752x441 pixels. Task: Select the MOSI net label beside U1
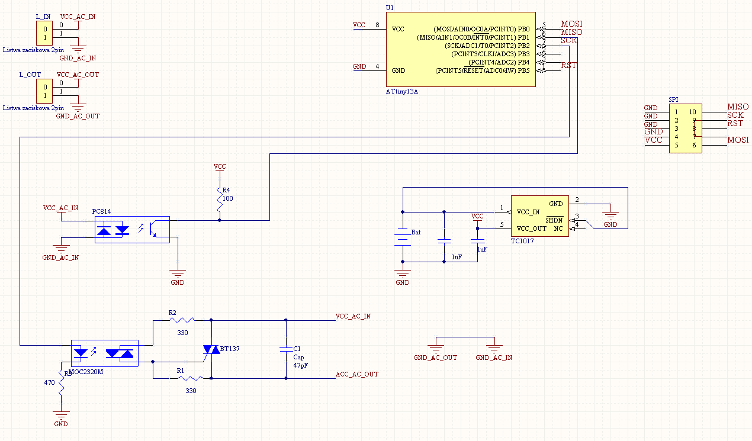tap(571, 24)
